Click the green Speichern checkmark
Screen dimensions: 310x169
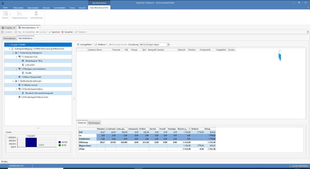[50, 32]
